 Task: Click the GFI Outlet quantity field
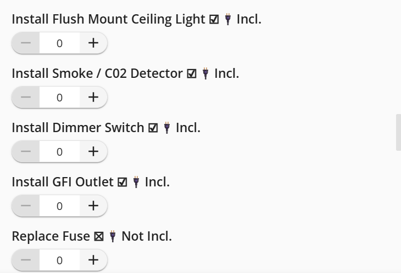pos(59,206)
